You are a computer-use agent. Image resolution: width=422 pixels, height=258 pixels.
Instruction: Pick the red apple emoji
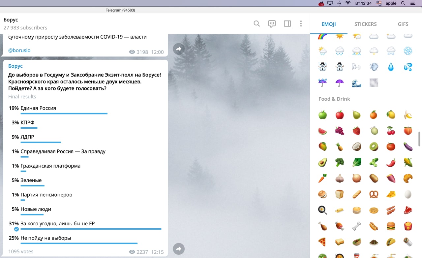[x=340, y=115]
